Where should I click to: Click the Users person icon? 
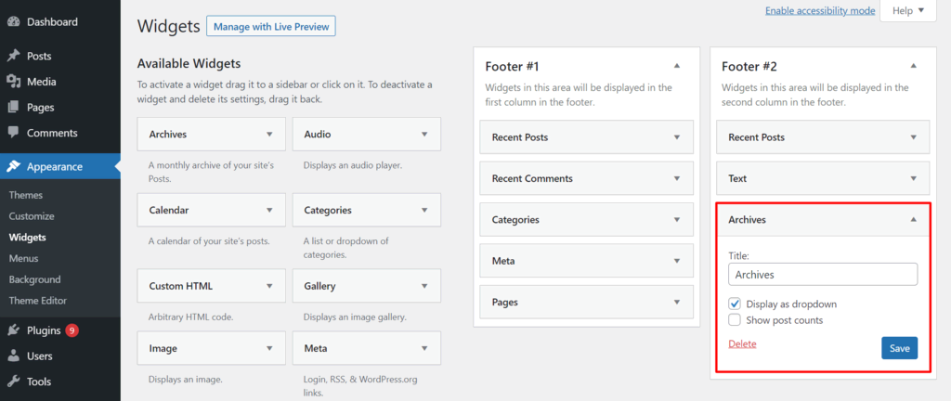click(x=13, y=356)
